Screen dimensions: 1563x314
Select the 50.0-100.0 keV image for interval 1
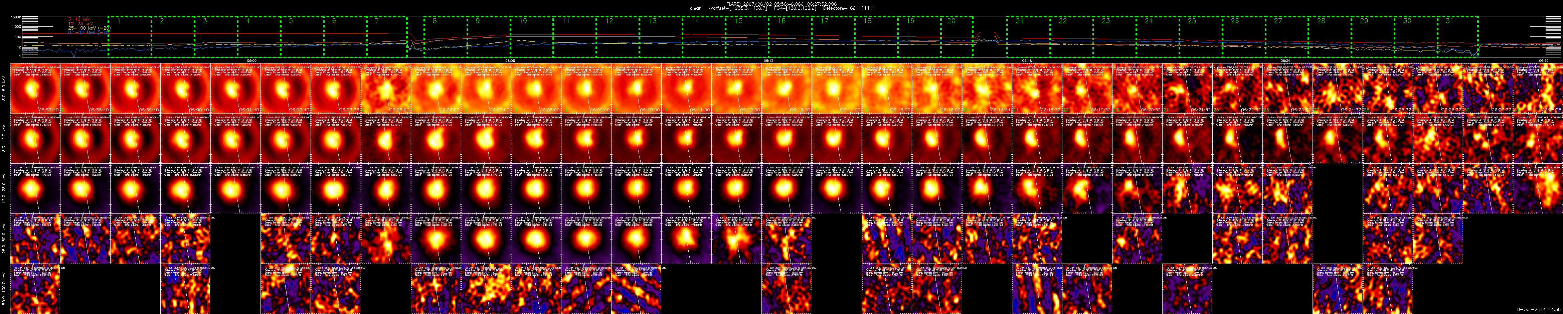click(x=35, y=289)
